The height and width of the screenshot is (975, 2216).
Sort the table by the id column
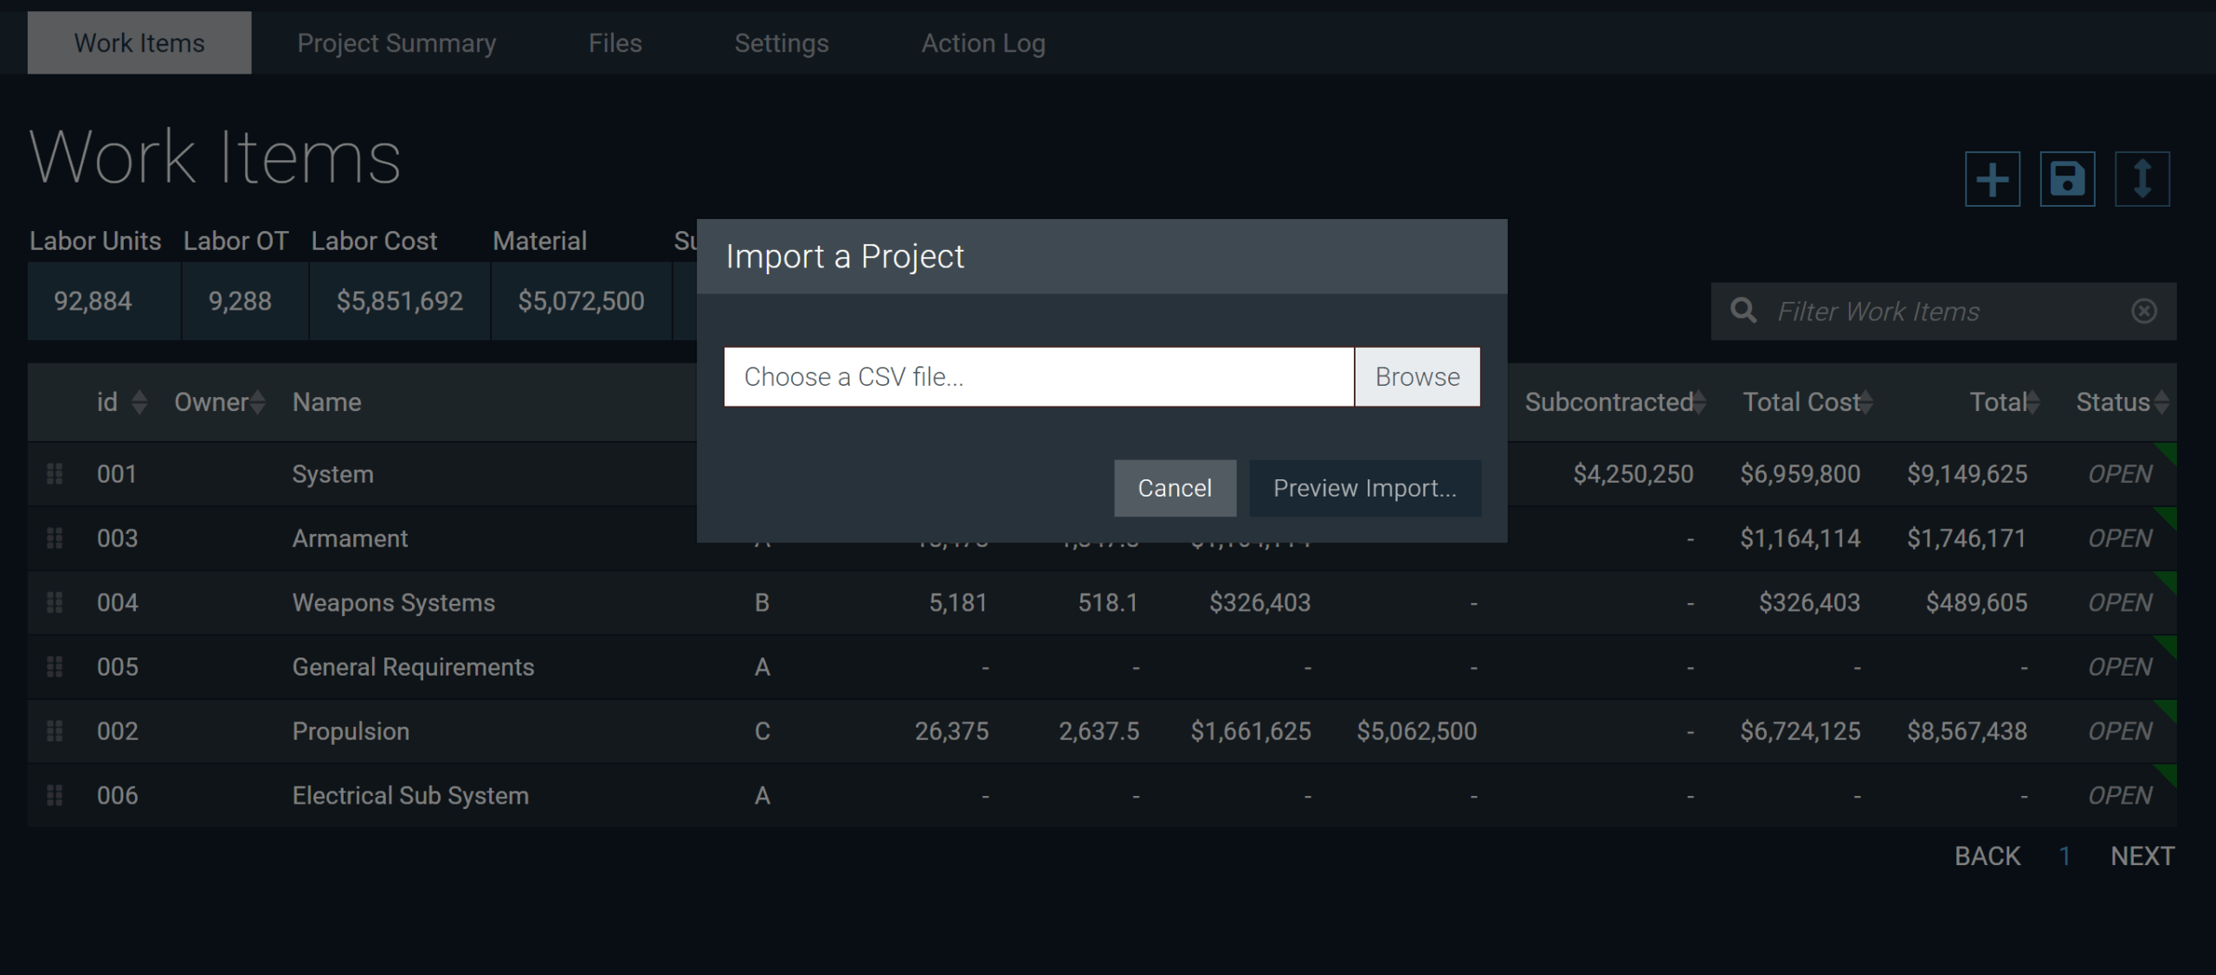[x=139, y=402]
